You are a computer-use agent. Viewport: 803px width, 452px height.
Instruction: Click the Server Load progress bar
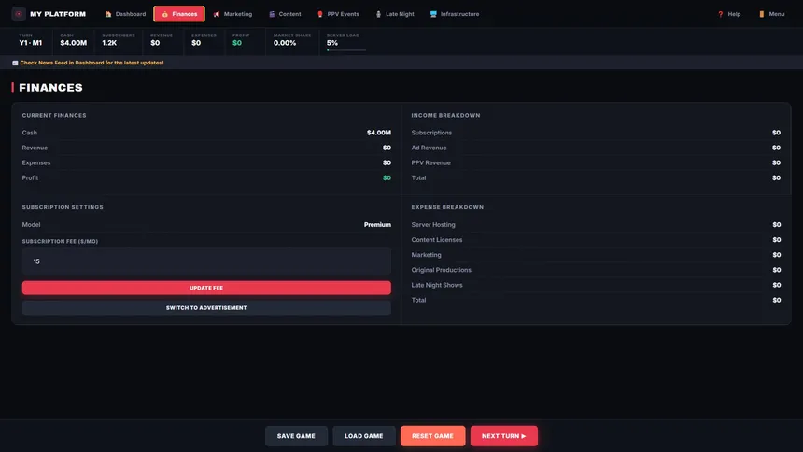(x=346, y=50)
